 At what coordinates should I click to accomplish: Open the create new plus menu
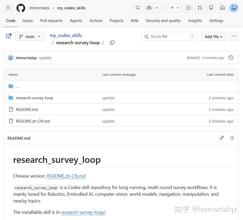coord(174,8)
